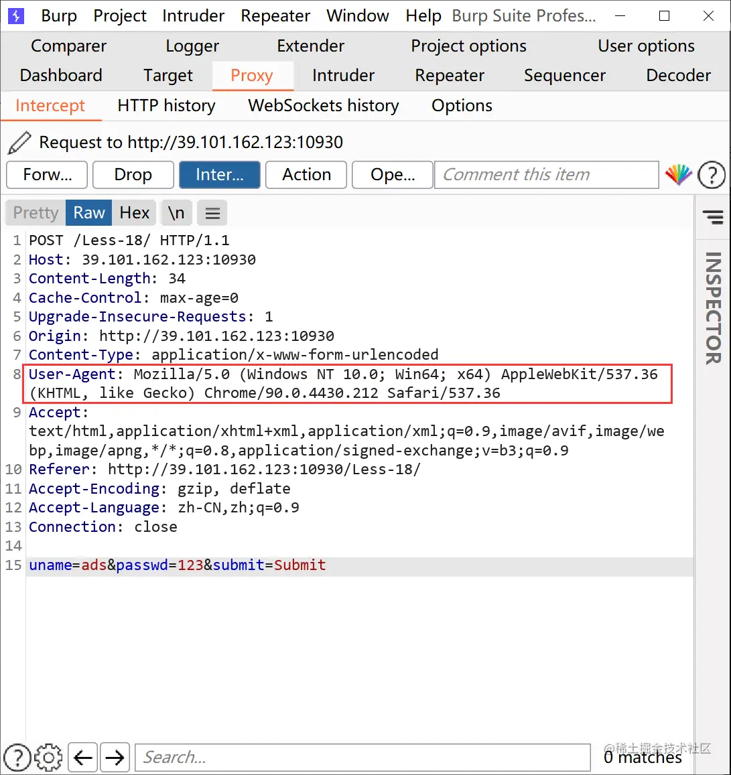Screen dimensions: 731x775
Task: Click the Burp Suite lightning logo icon
Action: coord(16,16)
